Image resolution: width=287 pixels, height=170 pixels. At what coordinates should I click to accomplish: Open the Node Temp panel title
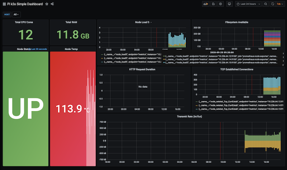71,49
